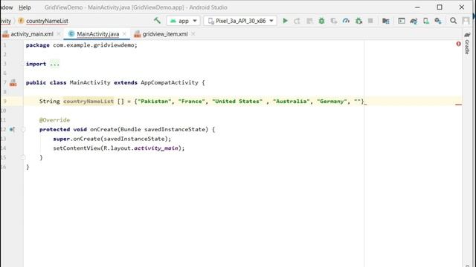Viewport: 476px width, 267px height.
Task: Click fold end marker at line 15
Action: [23, 157]
